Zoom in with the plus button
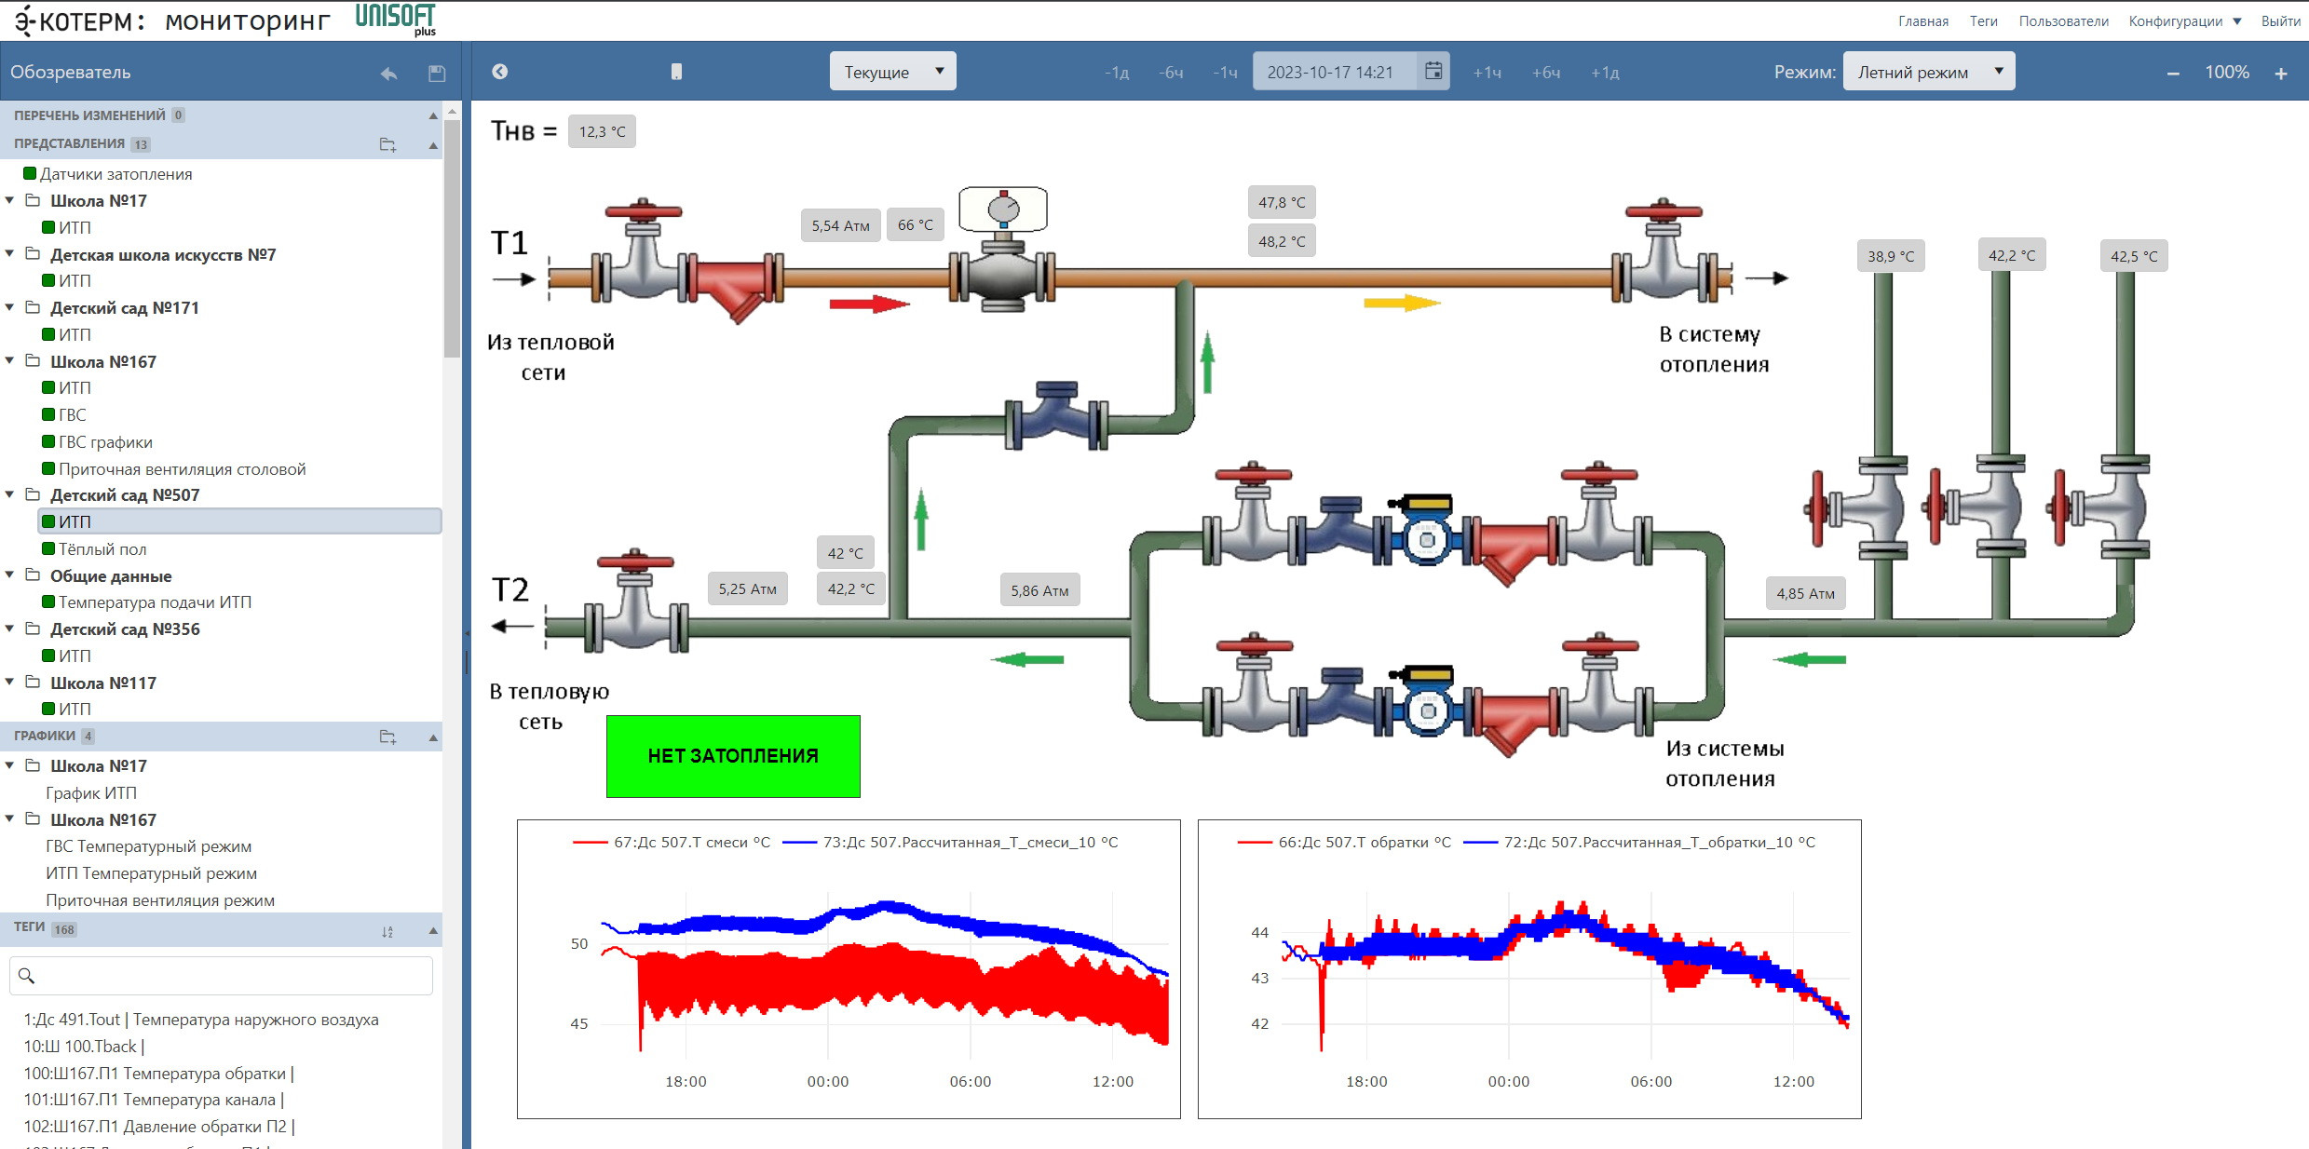2309x1149 pixels. 2280,73
